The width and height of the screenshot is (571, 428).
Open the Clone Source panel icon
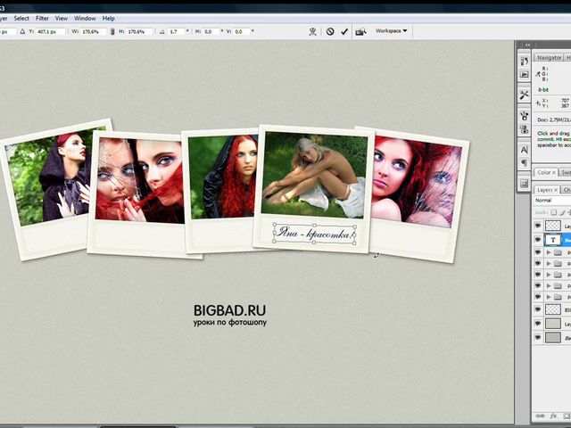(524, 129)
